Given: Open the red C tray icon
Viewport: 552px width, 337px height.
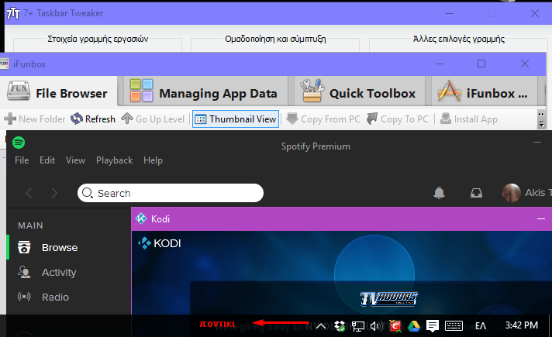Looking at the screenshot, I should [x=395, y=326].
